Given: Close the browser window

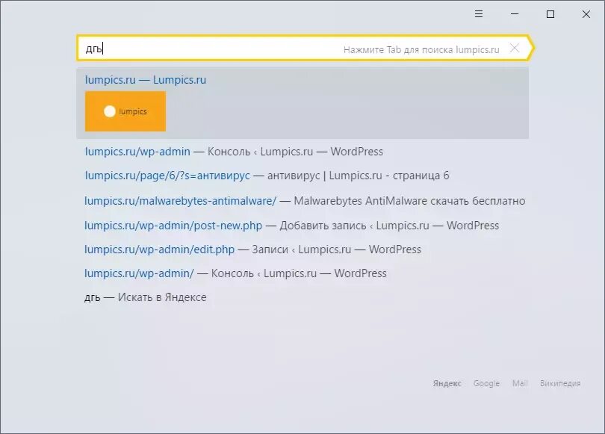Looking at the screenshot, I should (586, 14).
